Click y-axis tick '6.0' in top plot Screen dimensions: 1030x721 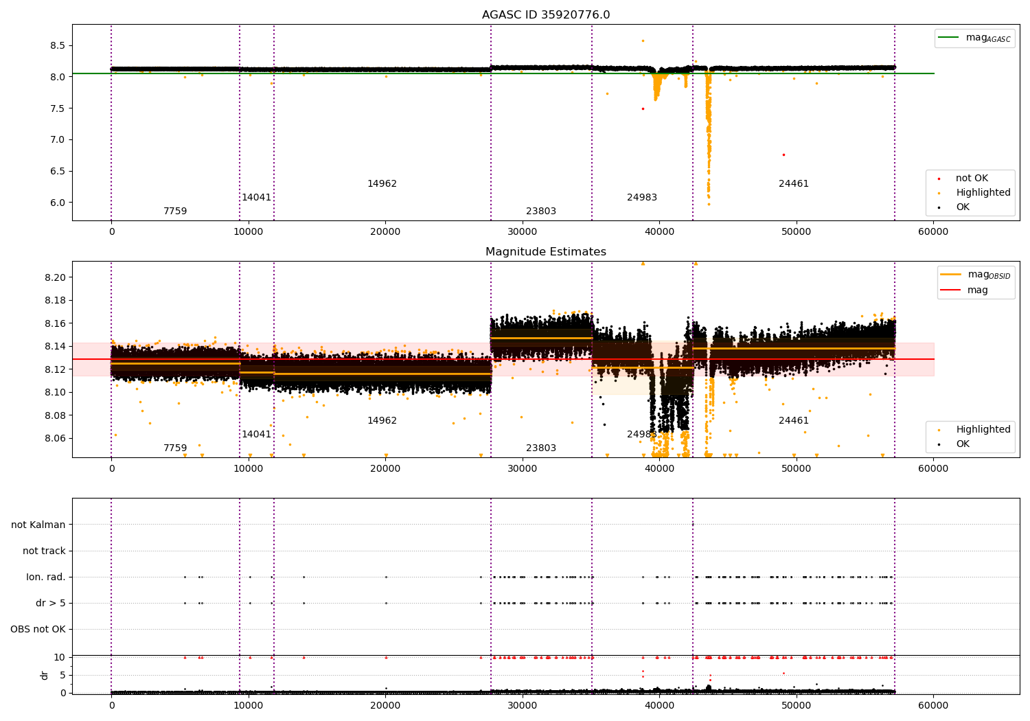(x=58, y=203)
